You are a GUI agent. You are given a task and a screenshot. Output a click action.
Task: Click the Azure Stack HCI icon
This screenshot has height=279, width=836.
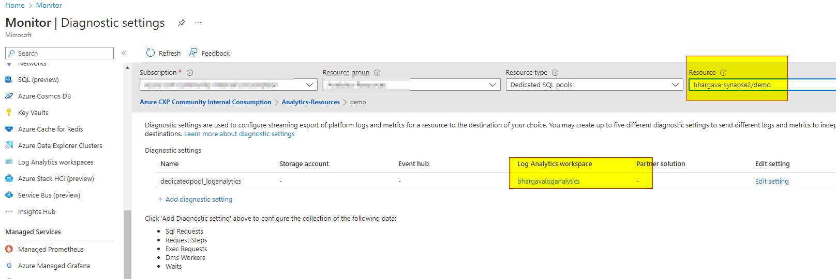9,178
